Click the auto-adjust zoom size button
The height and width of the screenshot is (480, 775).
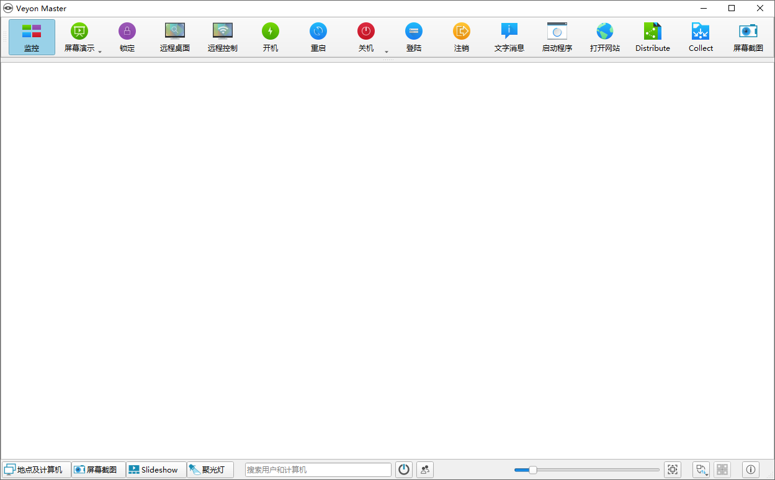click(x=673, y=469)
